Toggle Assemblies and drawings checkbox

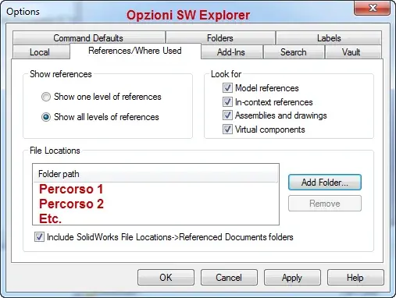pos(227,115)
